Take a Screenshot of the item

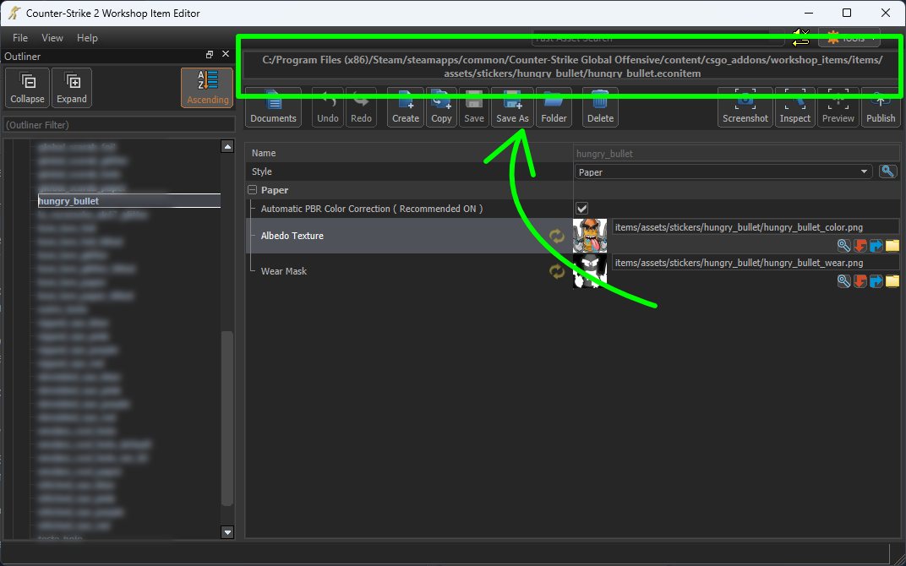click(745, 107)
